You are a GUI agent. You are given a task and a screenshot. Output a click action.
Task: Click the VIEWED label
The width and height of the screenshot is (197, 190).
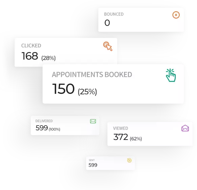coord(121,128)
